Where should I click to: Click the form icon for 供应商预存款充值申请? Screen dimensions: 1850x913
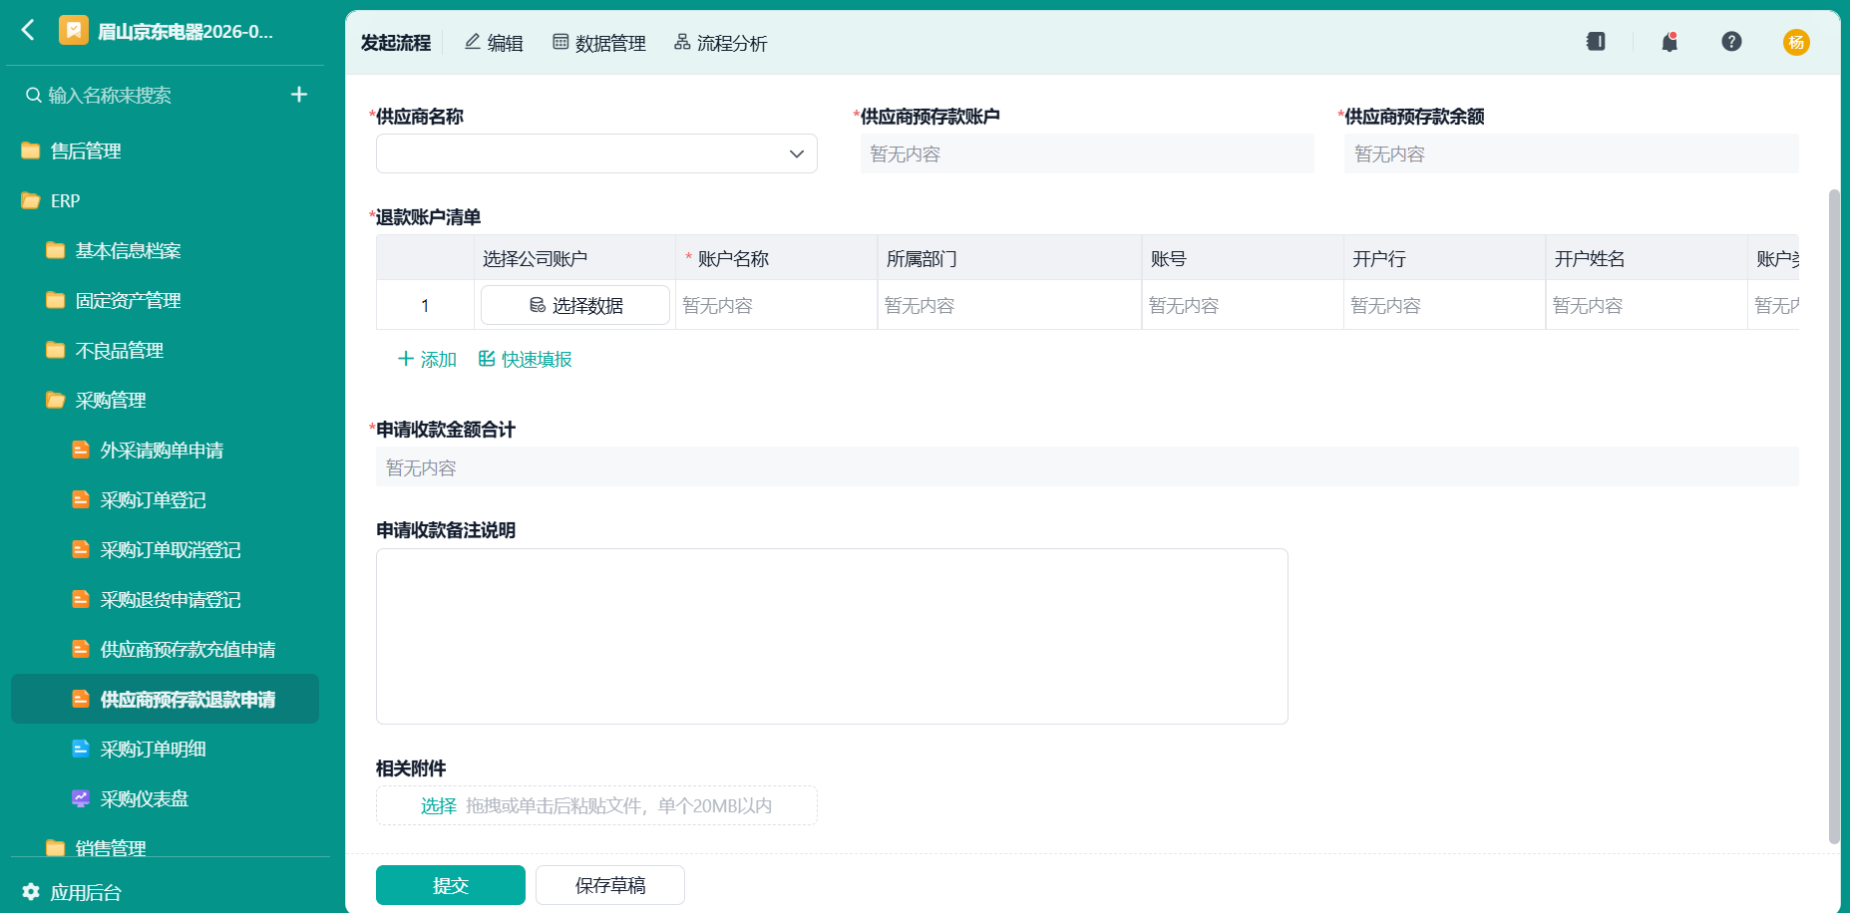81,649
